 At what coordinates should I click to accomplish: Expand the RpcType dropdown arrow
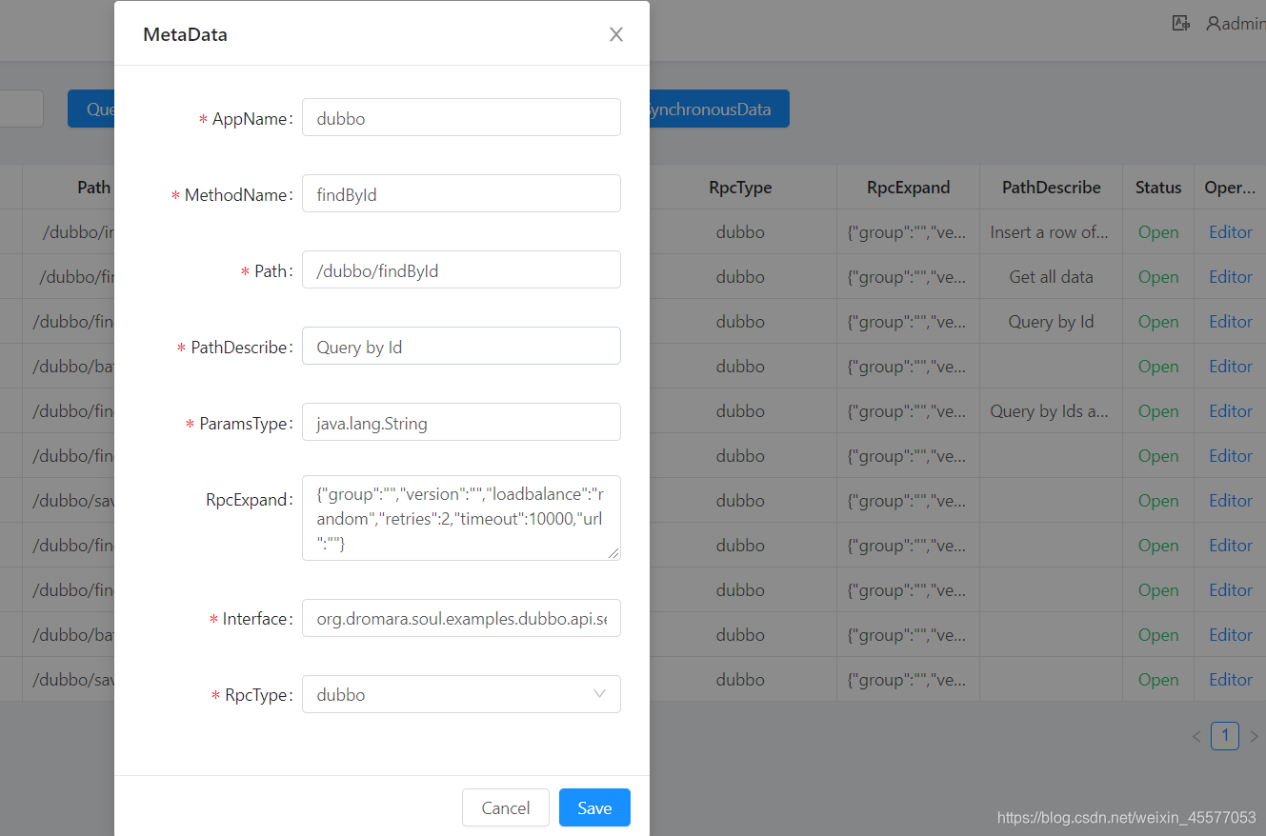(599, 694)
